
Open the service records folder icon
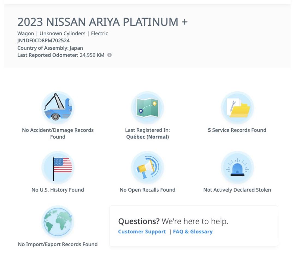point(237,108)
